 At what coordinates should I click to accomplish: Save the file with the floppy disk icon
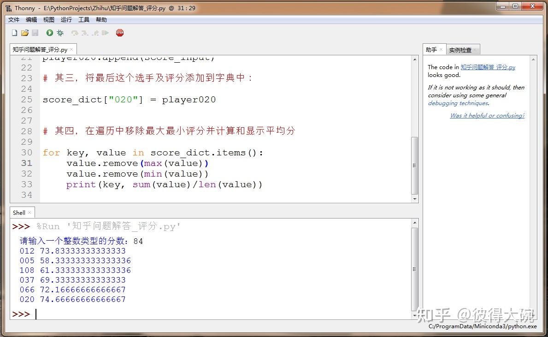(x=35, y=33)
